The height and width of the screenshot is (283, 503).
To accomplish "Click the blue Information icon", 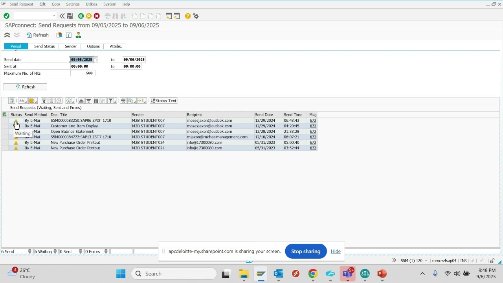I will coord(69,35).
